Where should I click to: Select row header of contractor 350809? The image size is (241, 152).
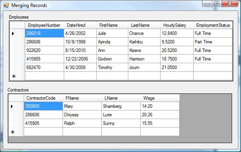click(x=16, y=106)
